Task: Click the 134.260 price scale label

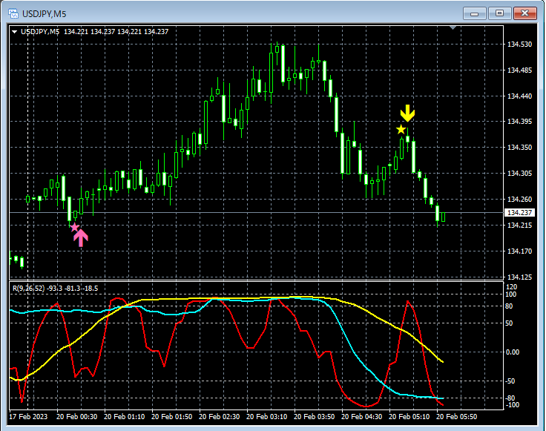Action: [x=519, y=199]
